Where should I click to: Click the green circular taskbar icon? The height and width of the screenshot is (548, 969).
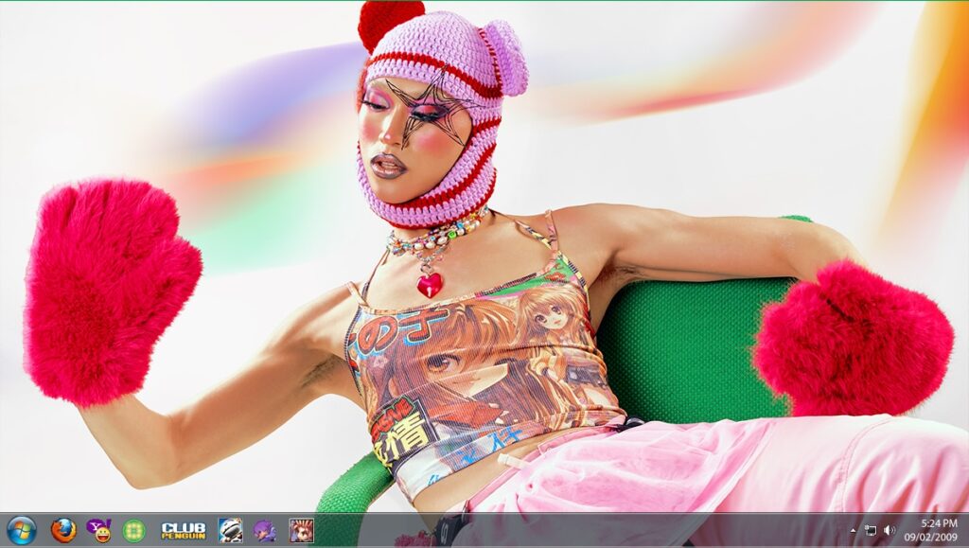(x=134, y=530)
